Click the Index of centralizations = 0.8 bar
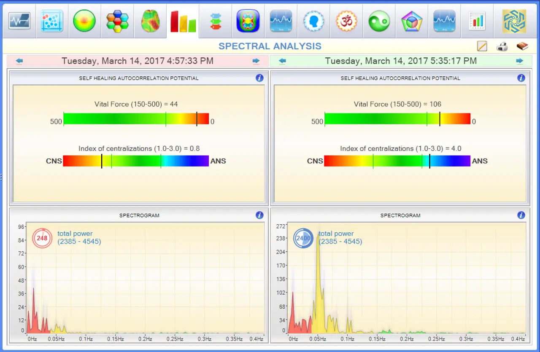 pos(136,161)
